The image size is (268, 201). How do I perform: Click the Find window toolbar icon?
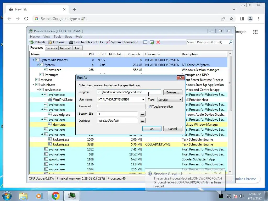tap(145, 42)
